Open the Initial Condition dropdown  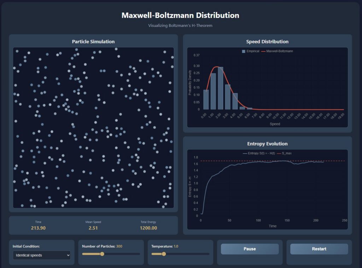[x=42, y=255]
